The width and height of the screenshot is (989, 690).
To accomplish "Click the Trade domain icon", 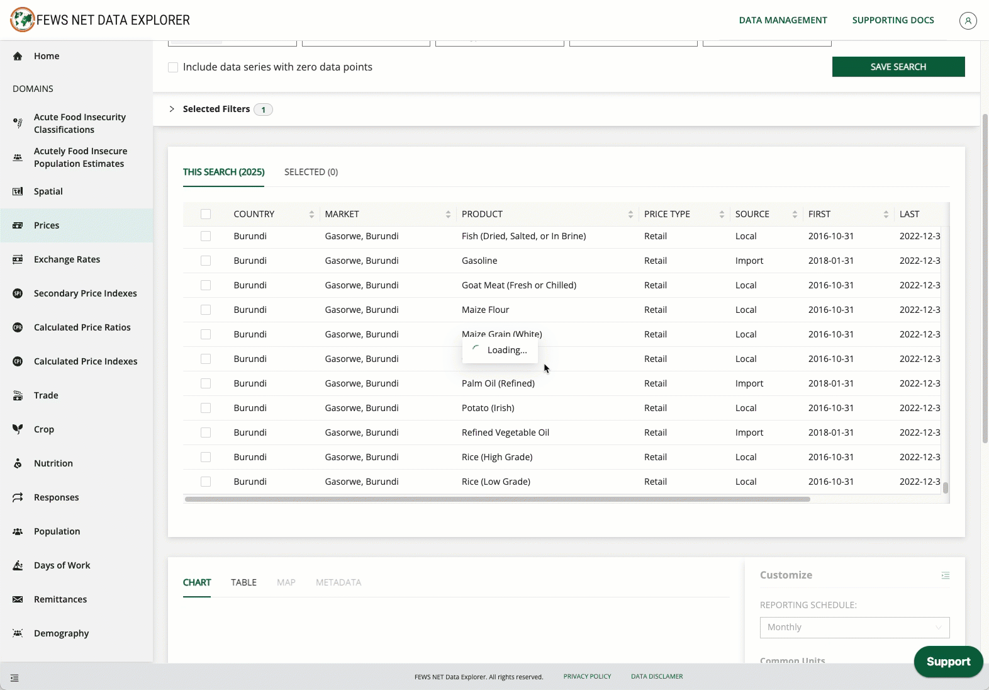I will [18, 395].
